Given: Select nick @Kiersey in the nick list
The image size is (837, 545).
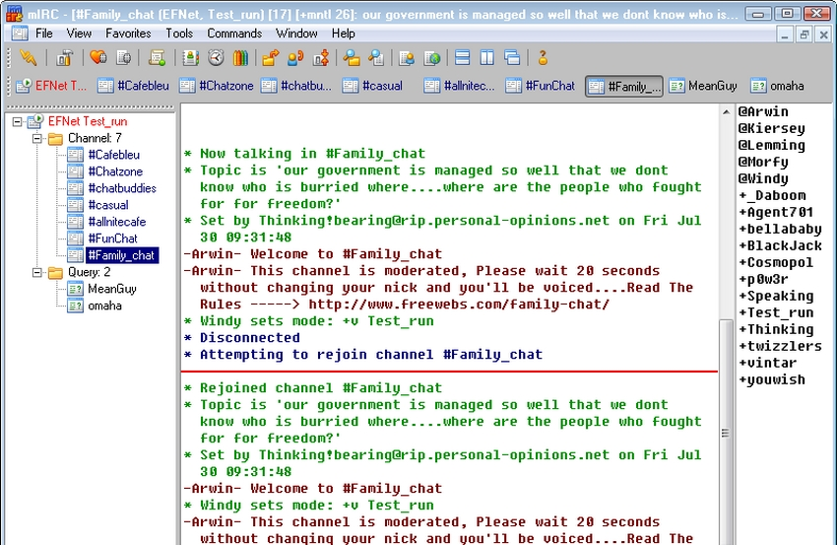Looking at the screenshot, I should [771, 129].
